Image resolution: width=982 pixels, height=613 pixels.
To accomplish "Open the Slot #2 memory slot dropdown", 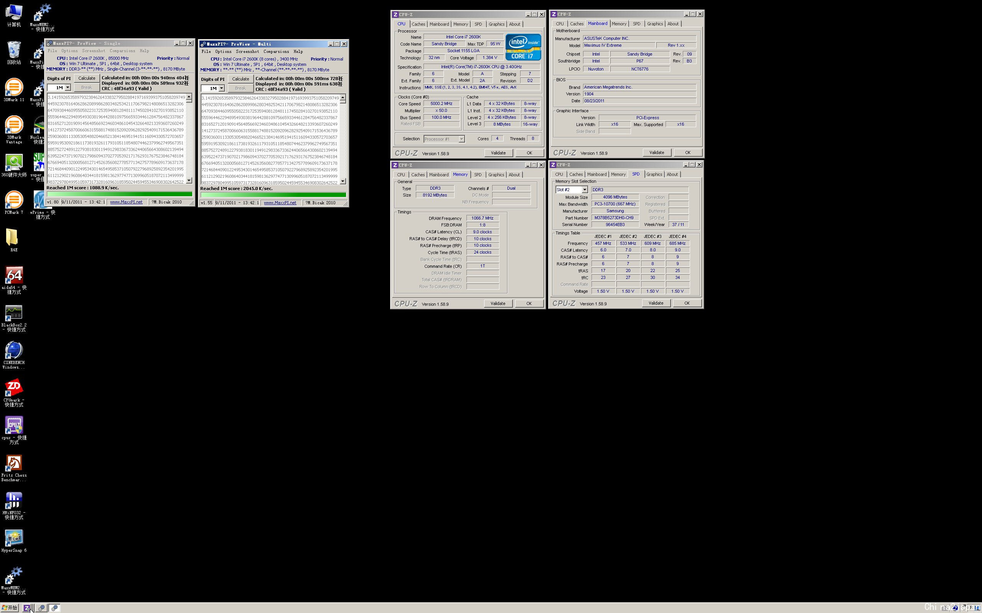I will [x=584, y=190].
